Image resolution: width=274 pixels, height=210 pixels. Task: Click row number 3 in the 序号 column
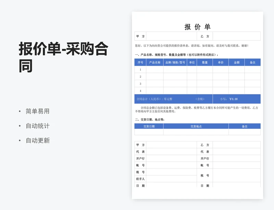(x=140, y=84)
